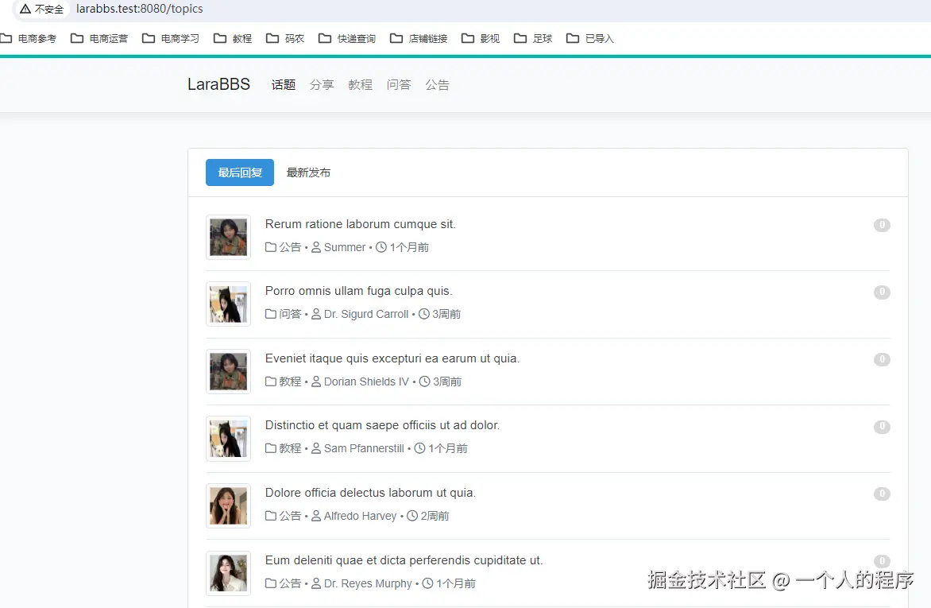Switch to the 最后回复 tab
This screenshot has width=931, height=608.
[x=240, y=172]
